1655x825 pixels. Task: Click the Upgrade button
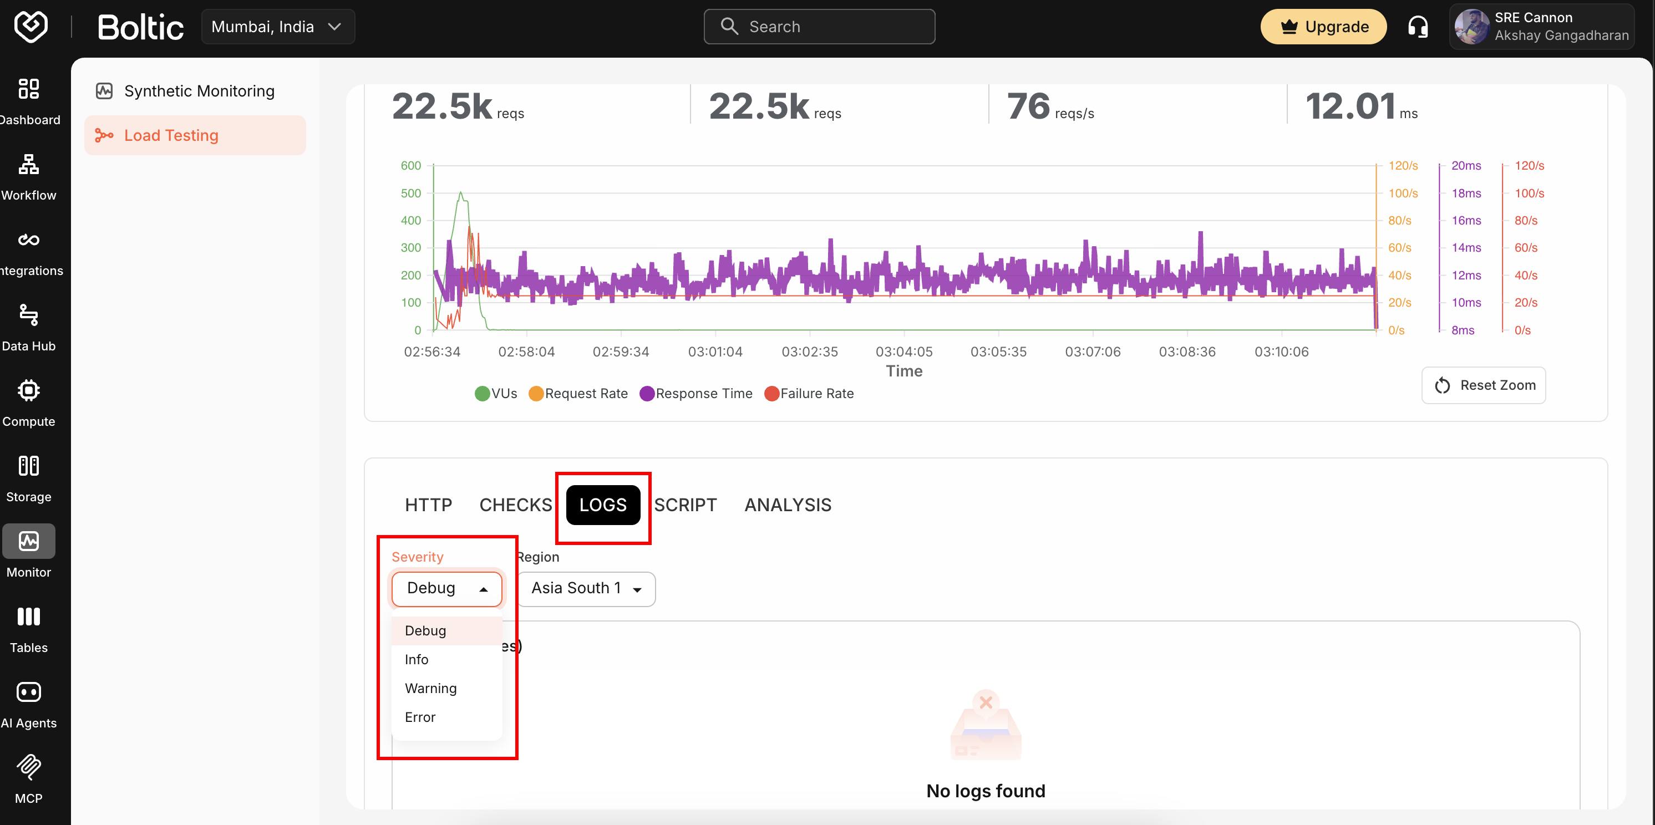tap(1323, 26)
